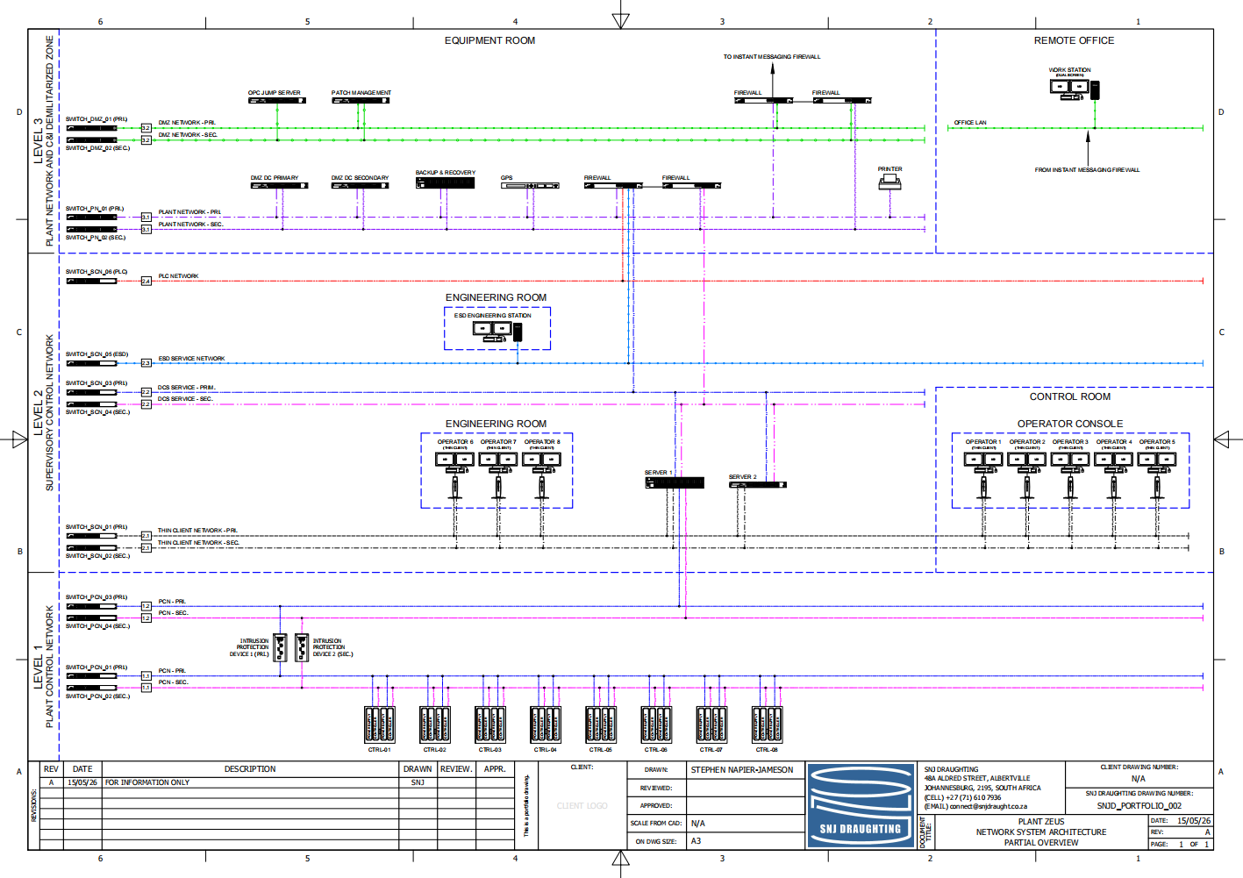Click the 'LEVEL 3' zone label
1243x878 pixels.
(x=38, y=141)
